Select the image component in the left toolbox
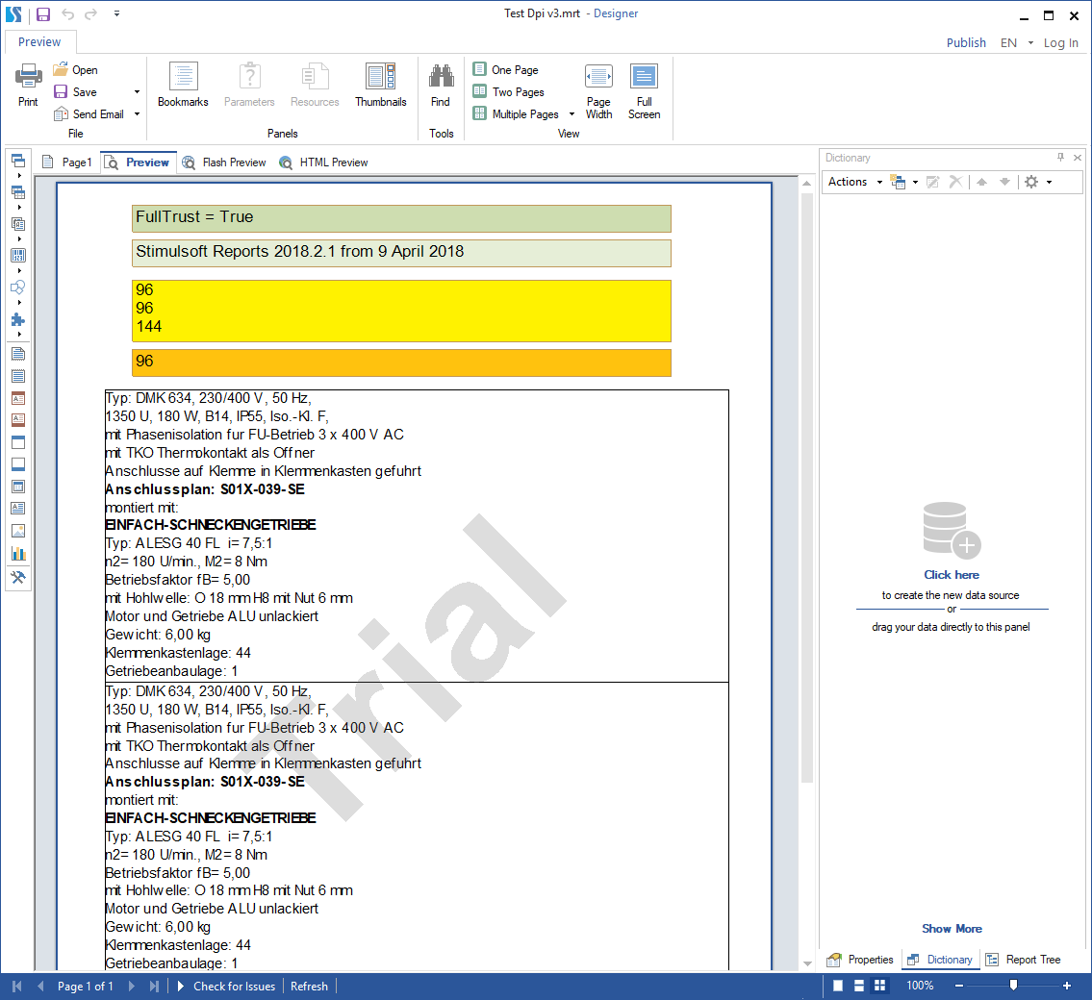This screenshot has height=1000, width=1092. click(18, 532)
